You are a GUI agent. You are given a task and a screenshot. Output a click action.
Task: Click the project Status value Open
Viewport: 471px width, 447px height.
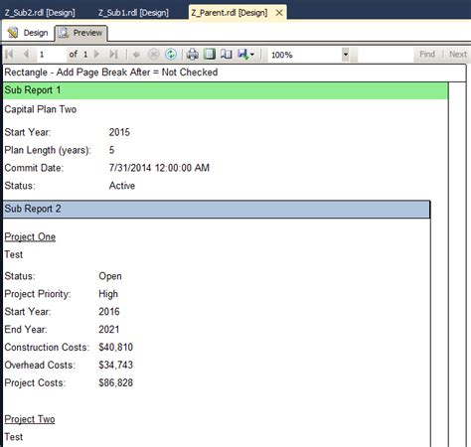(110, 276)
